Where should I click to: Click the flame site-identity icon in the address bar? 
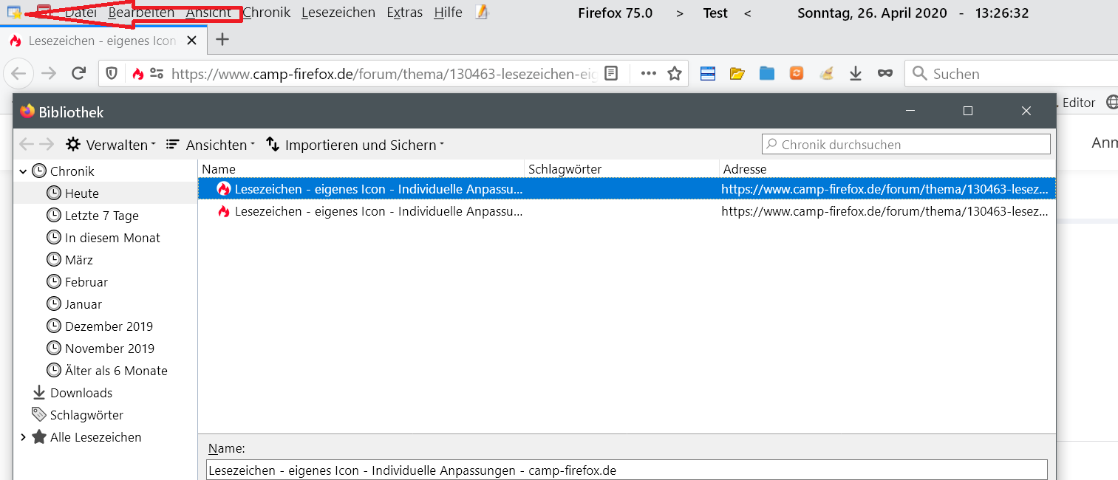[137, 73]
